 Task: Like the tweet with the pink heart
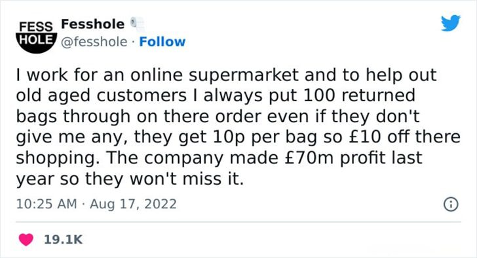(x=26, y=240)
